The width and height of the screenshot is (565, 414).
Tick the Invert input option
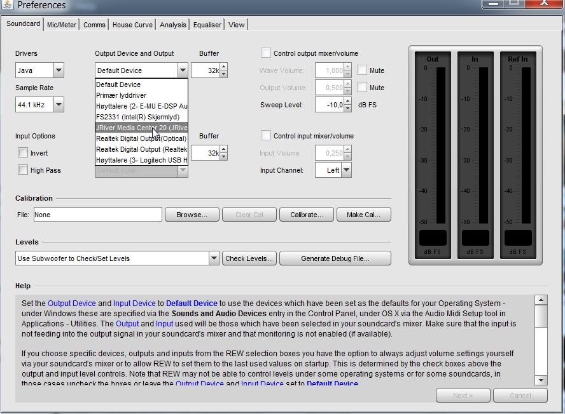coord(23,153)
